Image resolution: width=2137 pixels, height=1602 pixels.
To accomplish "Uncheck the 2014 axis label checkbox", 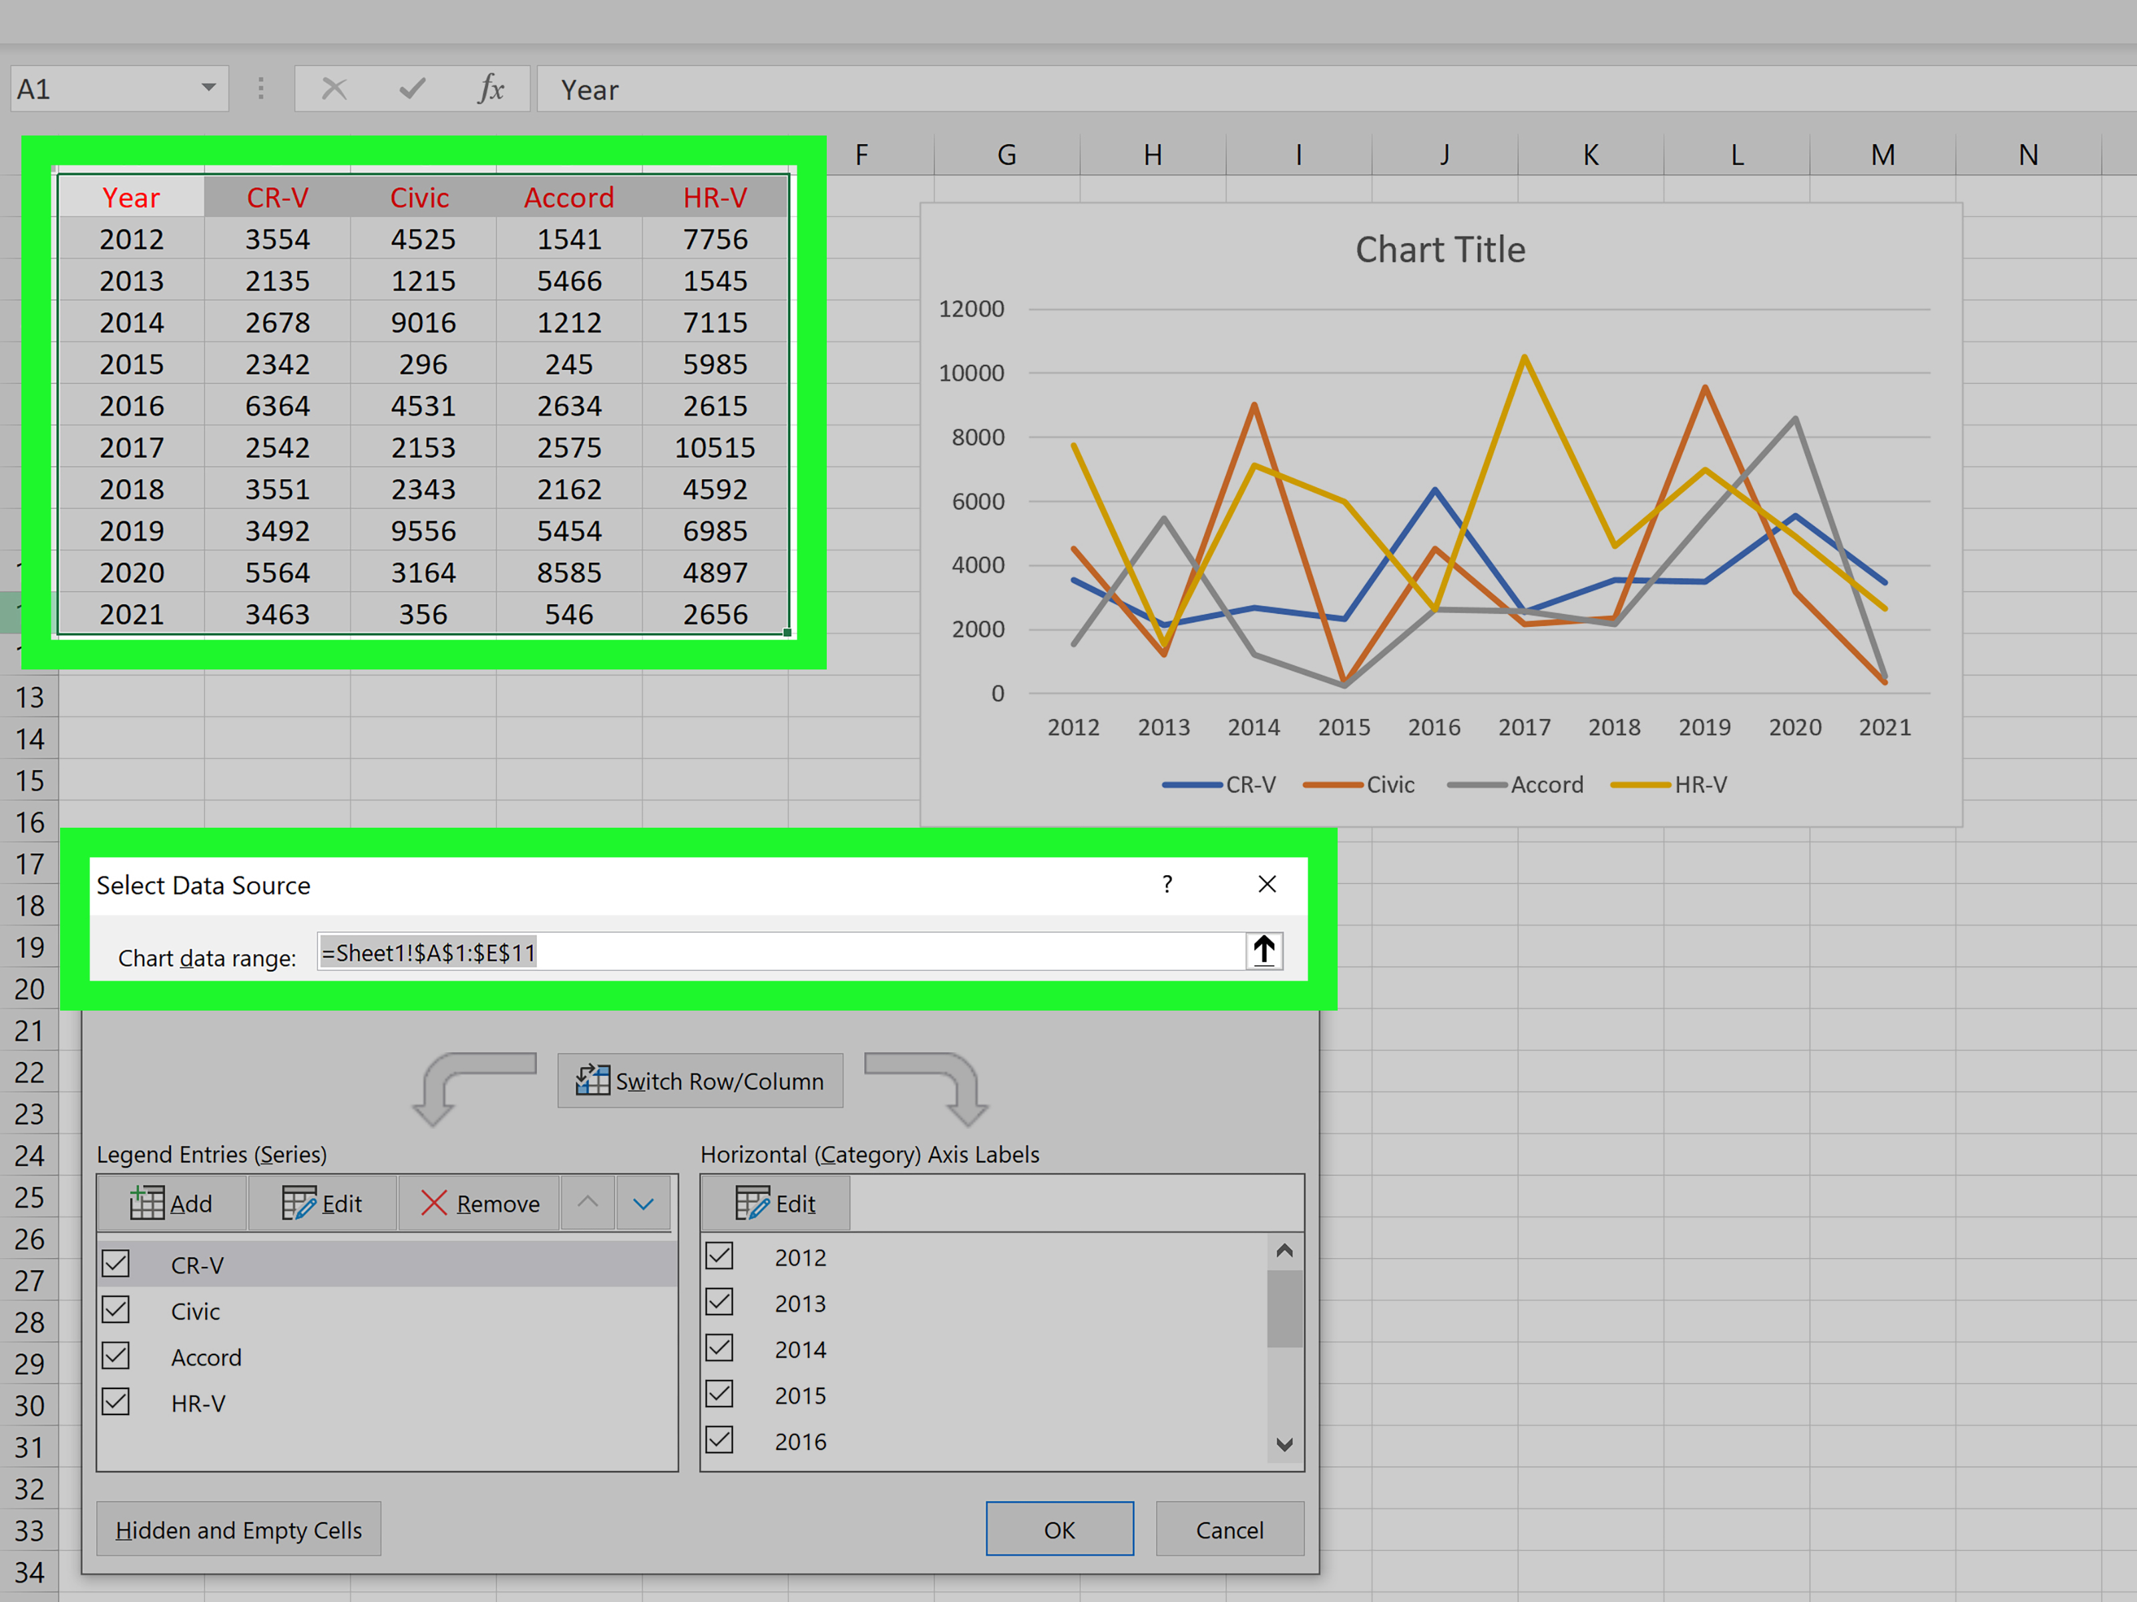I will (x=719, y=1348).
